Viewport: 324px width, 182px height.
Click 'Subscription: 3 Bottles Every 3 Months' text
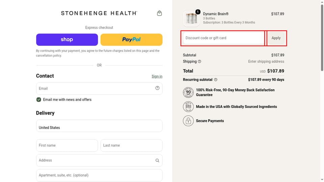coord(229,23)
